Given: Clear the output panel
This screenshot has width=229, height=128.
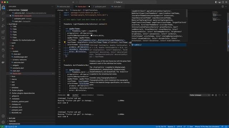Looking at the screenshot, I should pos(213,95).
